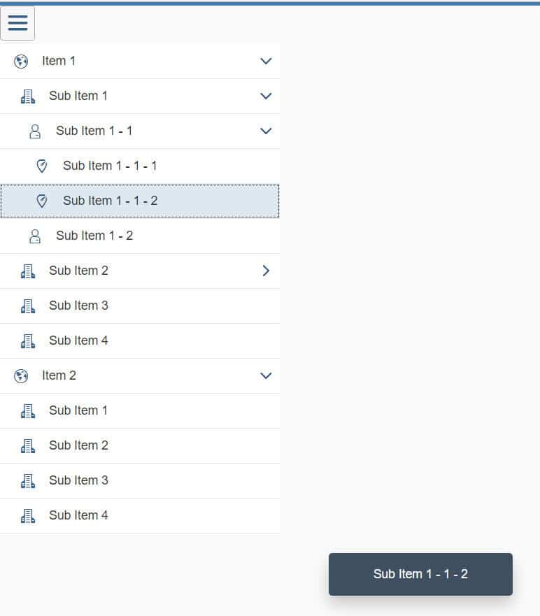This screenshot has width=540, height=616.
Task: Click the hamburger menu button
Action: pyautogui.click(x=17, y=23)
